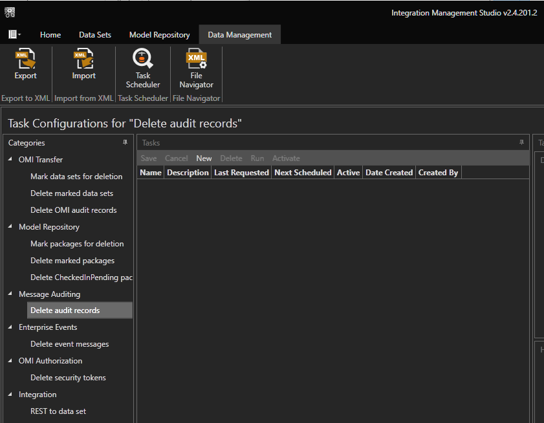The width and height of the screenshot is (544, 423).
Task: Open Delete marked packages category
Action: 72,261
